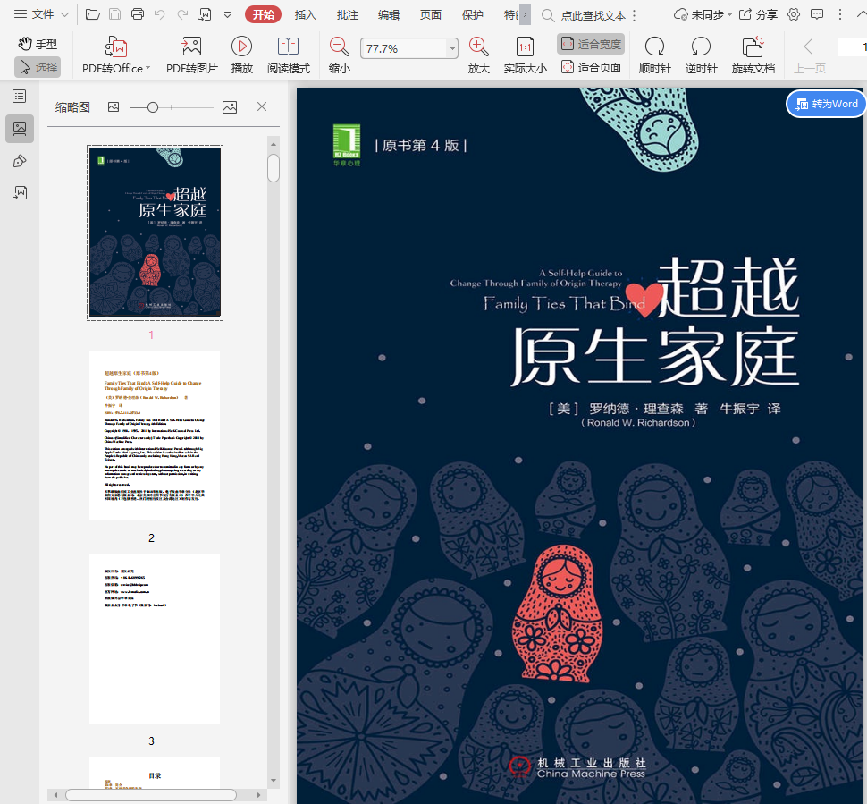Viewport: 867px width, 804px height.
Task: Select page 1 cover thumbnail
Action: click(x=155, y=233)
